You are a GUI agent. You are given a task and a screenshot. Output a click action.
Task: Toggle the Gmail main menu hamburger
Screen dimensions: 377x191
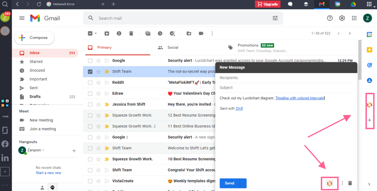click(22, 18)
